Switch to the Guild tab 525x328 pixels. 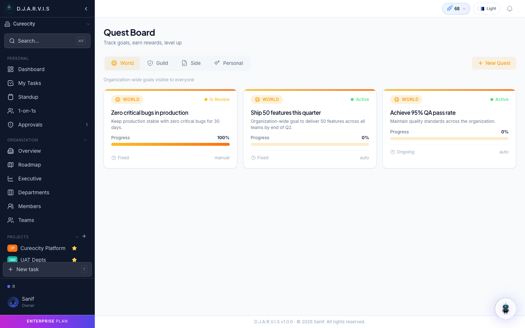point(157,63)
